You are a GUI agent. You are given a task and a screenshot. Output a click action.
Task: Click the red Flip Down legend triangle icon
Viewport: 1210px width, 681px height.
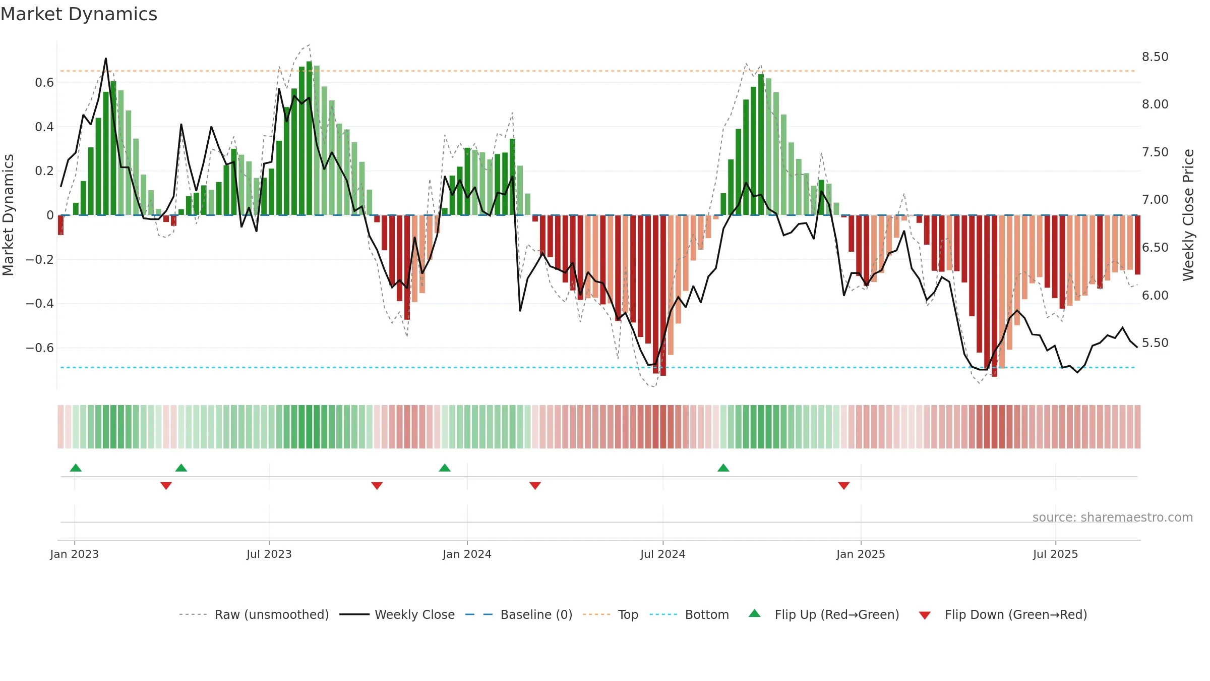tap(925, 615)
